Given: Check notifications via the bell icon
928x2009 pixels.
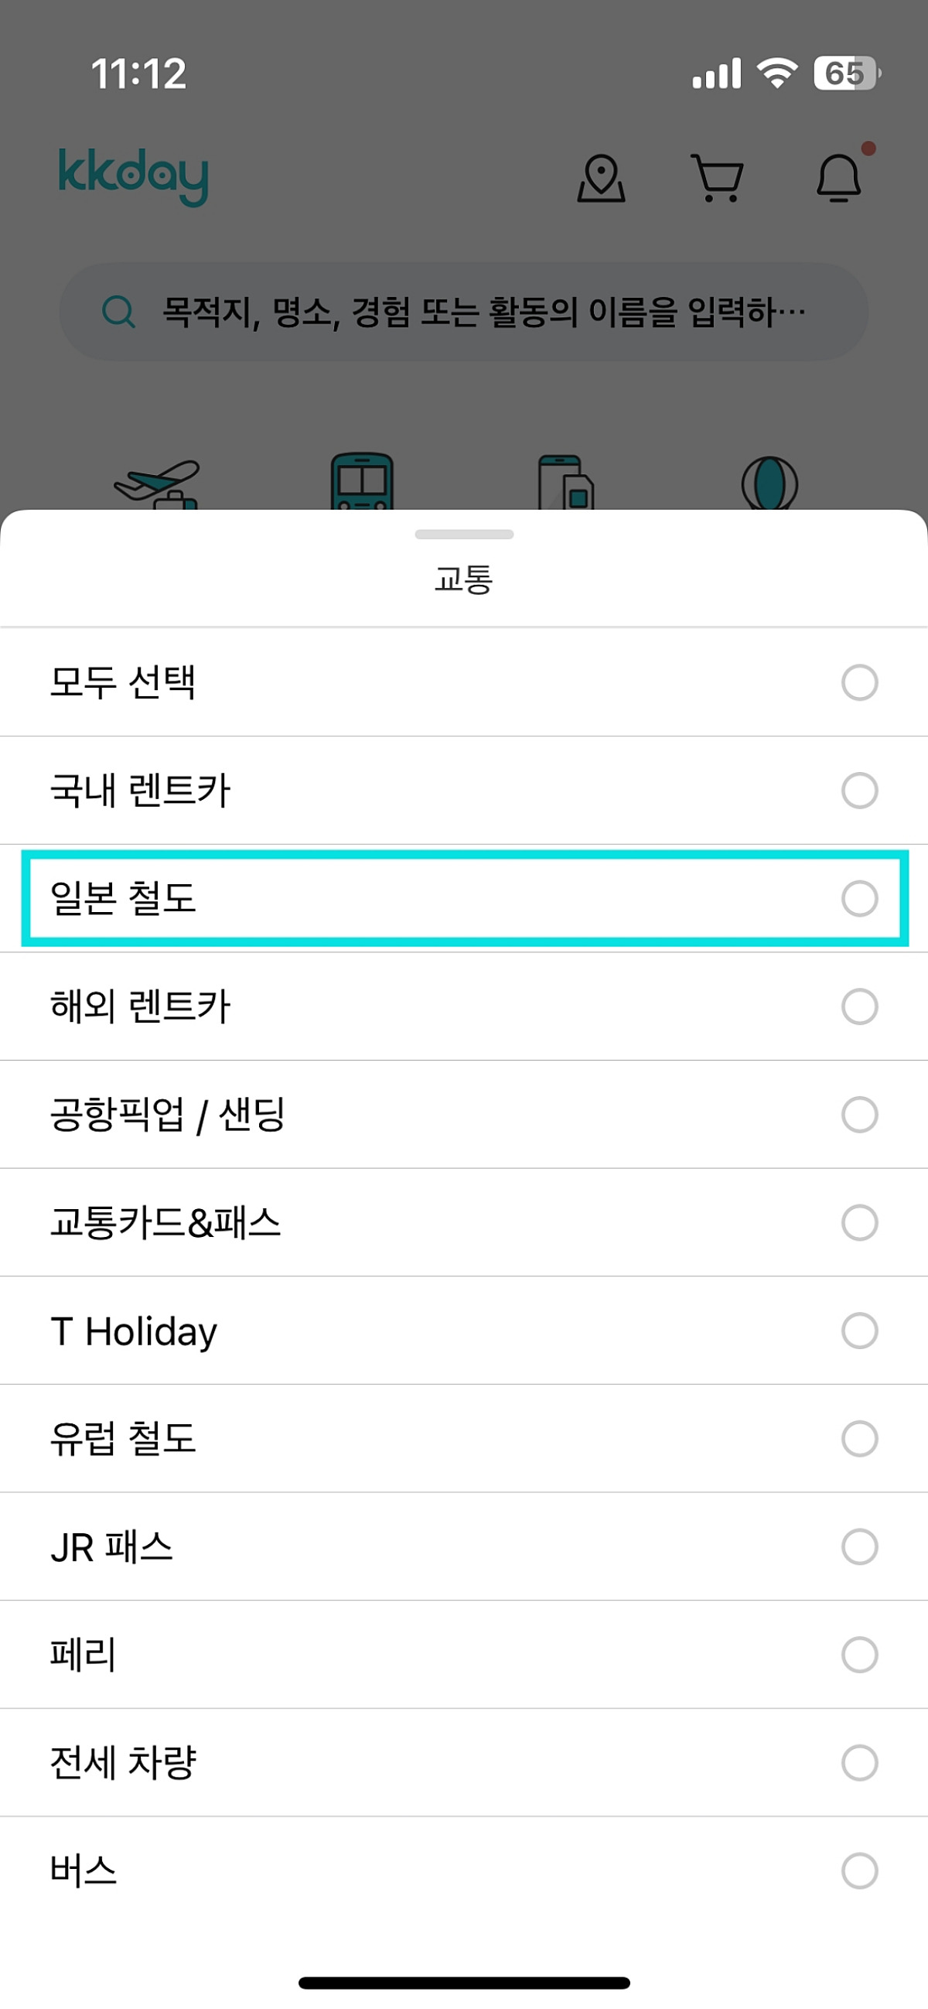Looking at the screenshot, I should coord(837,179).
